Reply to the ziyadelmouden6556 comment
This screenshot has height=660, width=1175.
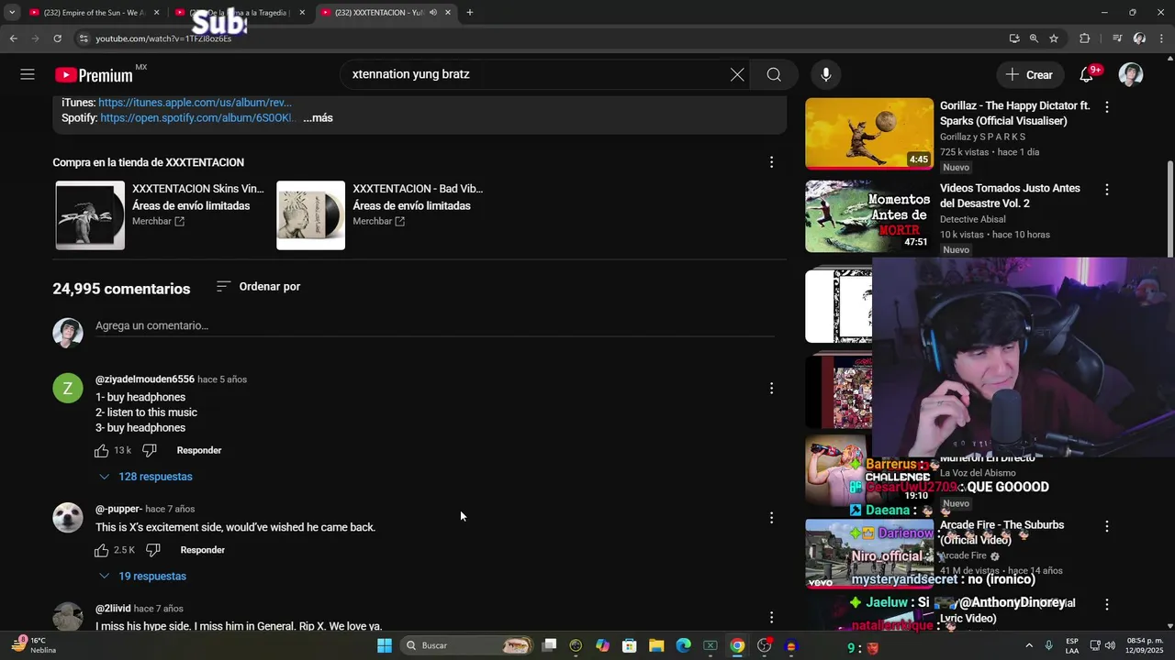[199, 450]
